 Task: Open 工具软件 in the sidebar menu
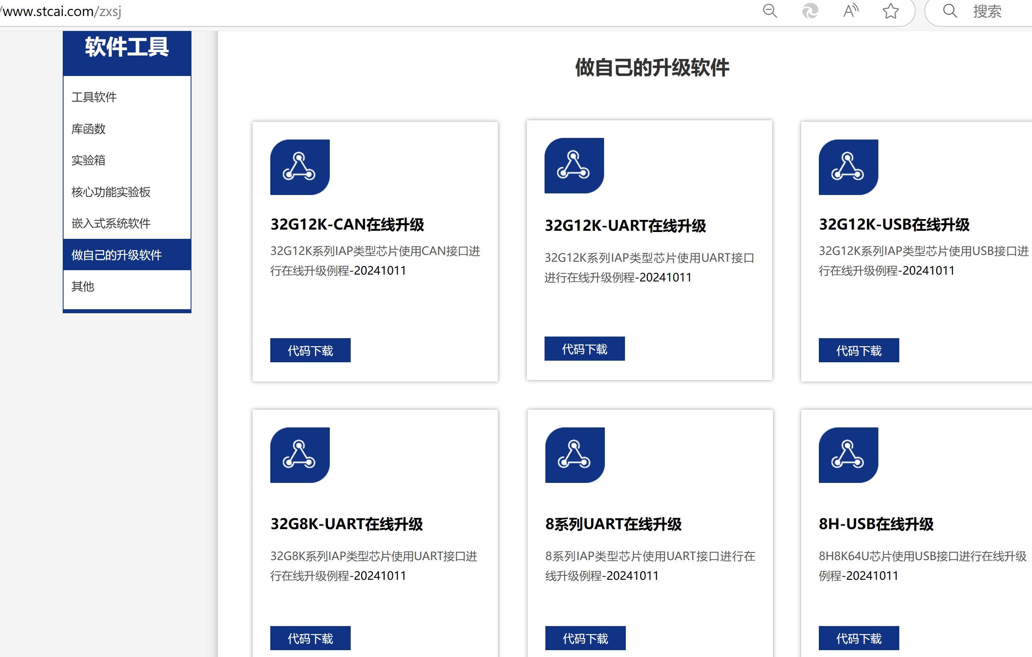[94, 97]
